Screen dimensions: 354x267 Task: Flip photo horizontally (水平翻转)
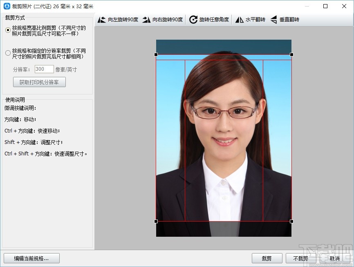click(x=250, y=20)
